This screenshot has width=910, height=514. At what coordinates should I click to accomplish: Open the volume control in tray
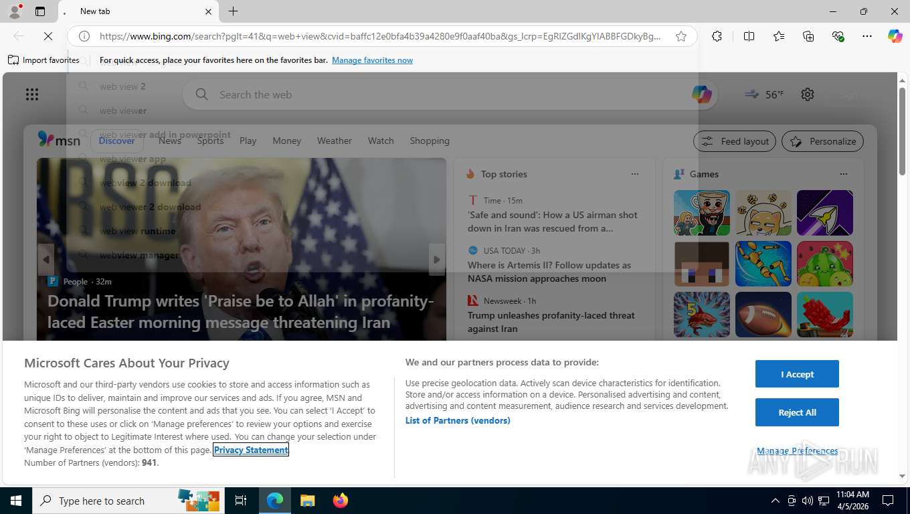point(807,501)
